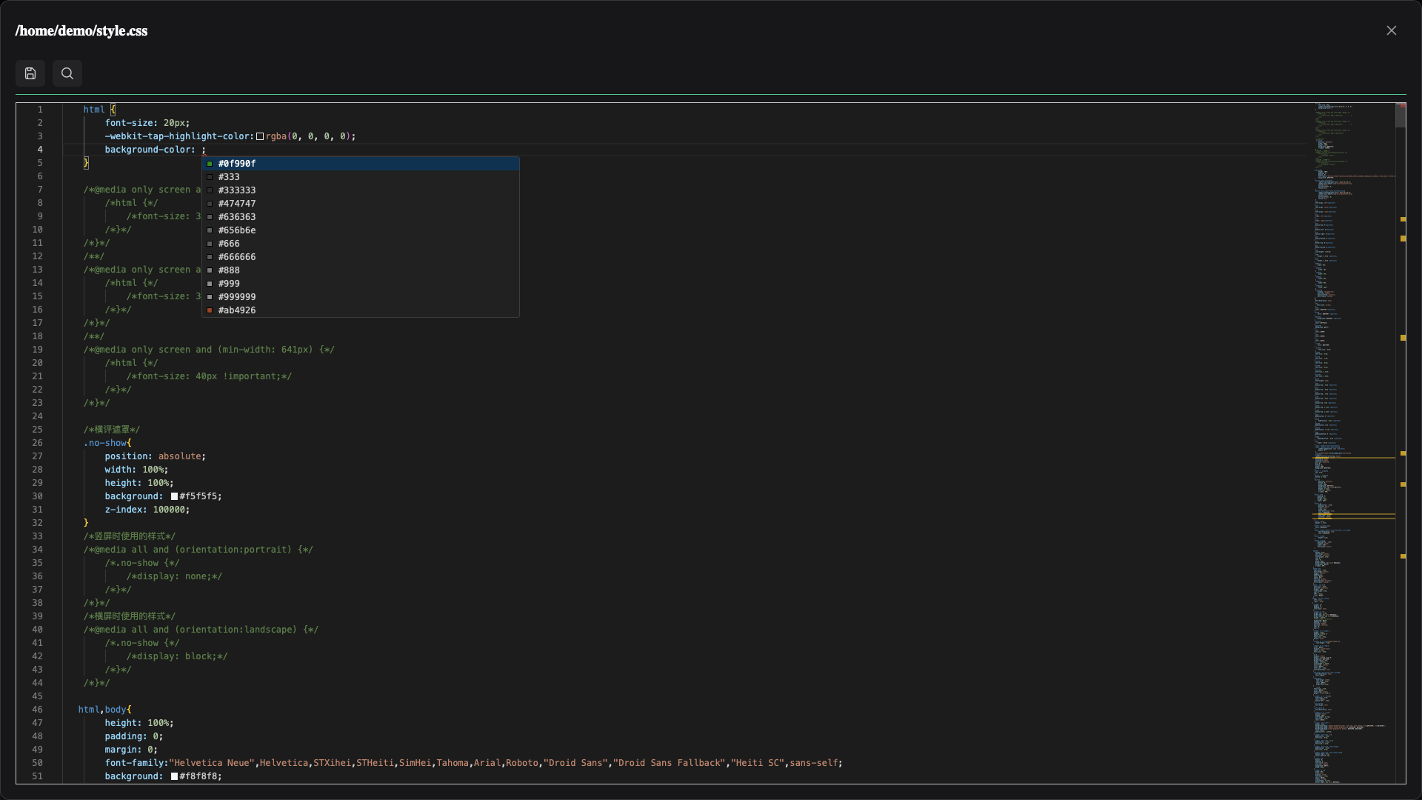Click line number 26 in gutter
1422x800 pixels.
pos(37,443)
